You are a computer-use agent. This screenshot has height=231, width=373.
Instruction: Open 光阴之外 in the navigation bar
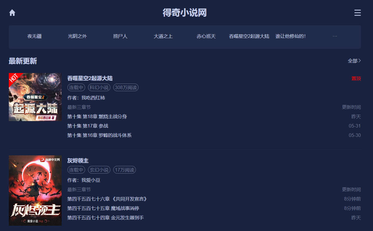coord(77,36)
